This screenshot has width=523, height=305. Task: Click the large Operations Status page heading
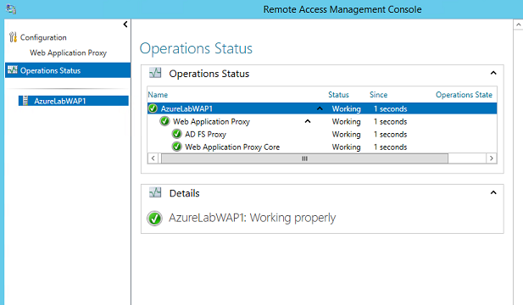pos(196,48)
